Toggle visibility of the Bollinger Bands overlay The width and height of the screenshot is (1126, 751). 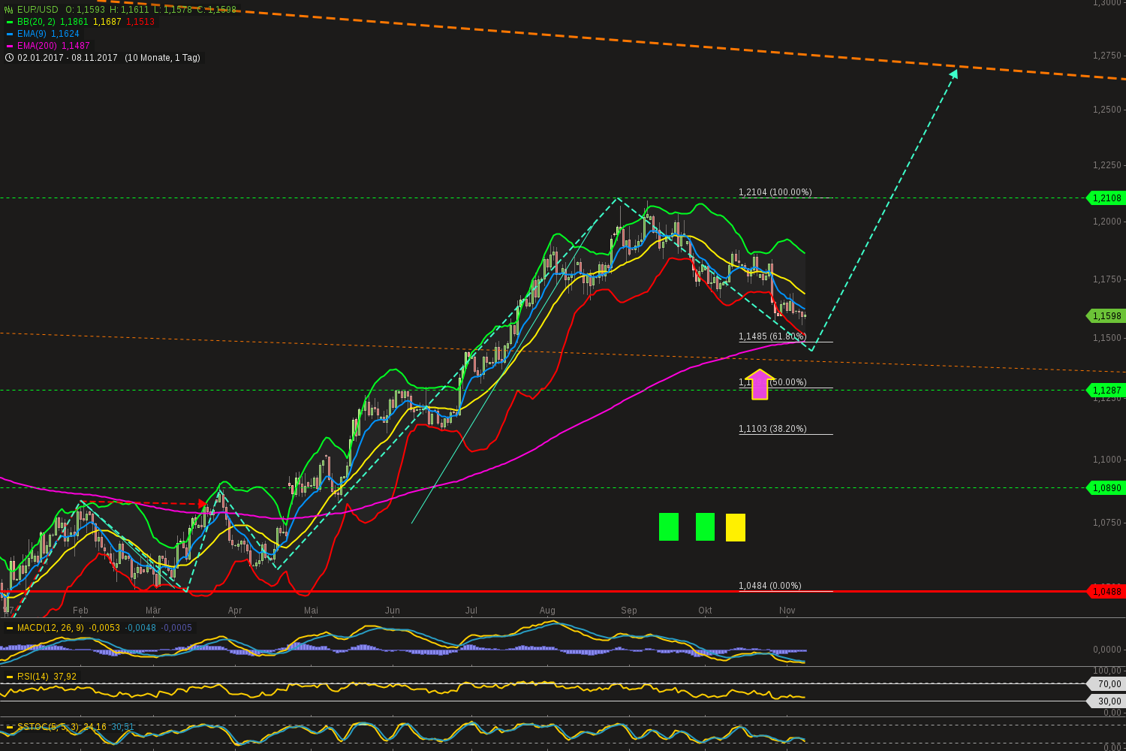10,22
